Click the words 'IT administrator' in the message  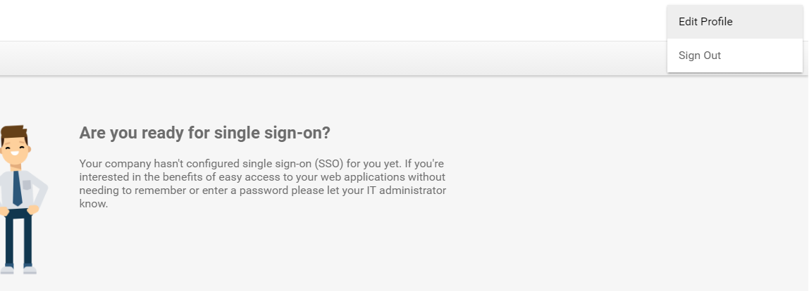[x=407, y=190]
